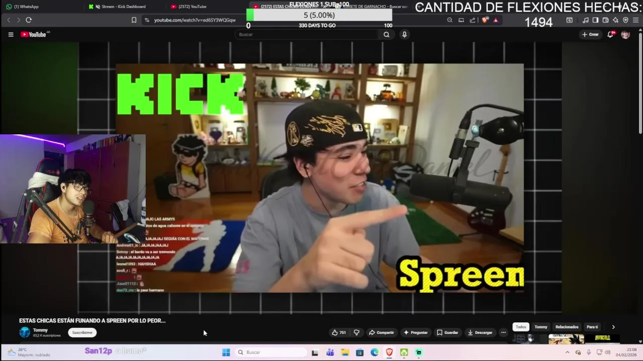Open the zoom magnifier icon in address bar
This screenshot has width=643, height=361.
pyautogui.click(x=450, y=20)
